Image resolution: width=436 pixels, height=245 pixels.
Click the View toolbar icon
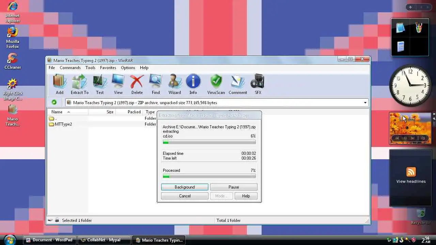(118, 84)
